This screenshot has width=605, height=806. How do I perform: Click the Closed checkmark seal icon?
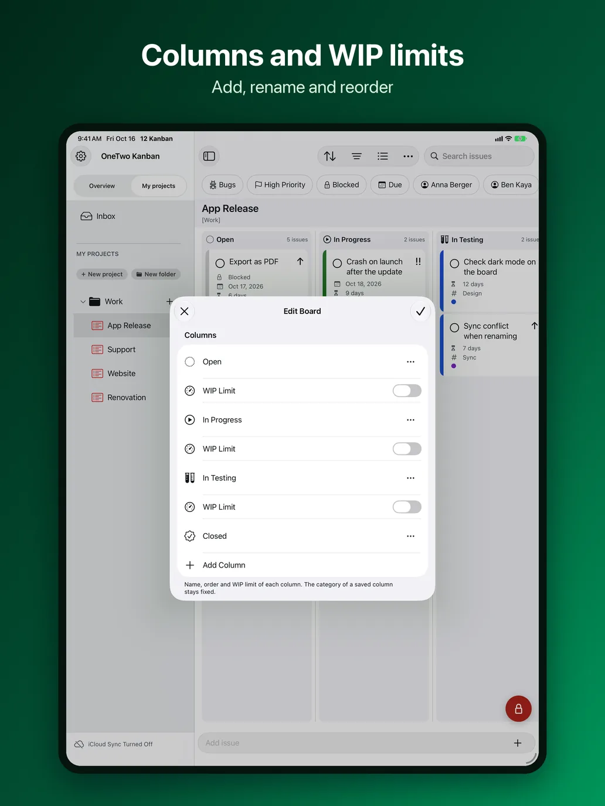click(x=190, y=536)
